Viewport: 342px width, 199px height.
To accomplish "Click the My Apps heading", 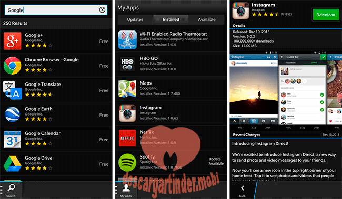I will [128, 8].
